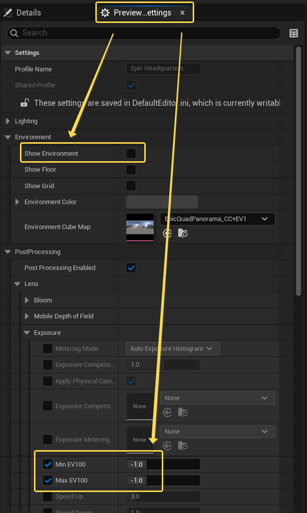Click the Speed Up 3.0 value field
This screenshot has width=307, height=513.
pos(163,497)
